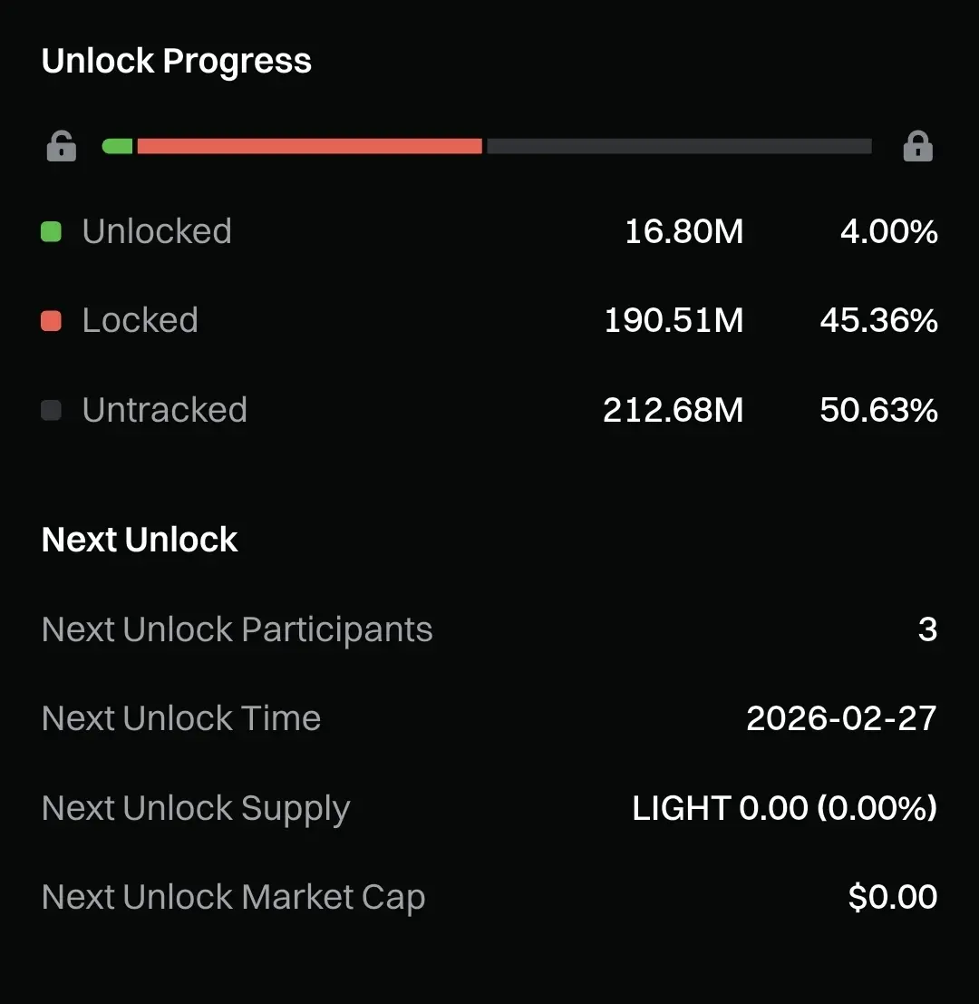The height and width of the screenshot is (1004, 979).
Task: Click the $0.00 market cap value
Action: click(892, 897)
